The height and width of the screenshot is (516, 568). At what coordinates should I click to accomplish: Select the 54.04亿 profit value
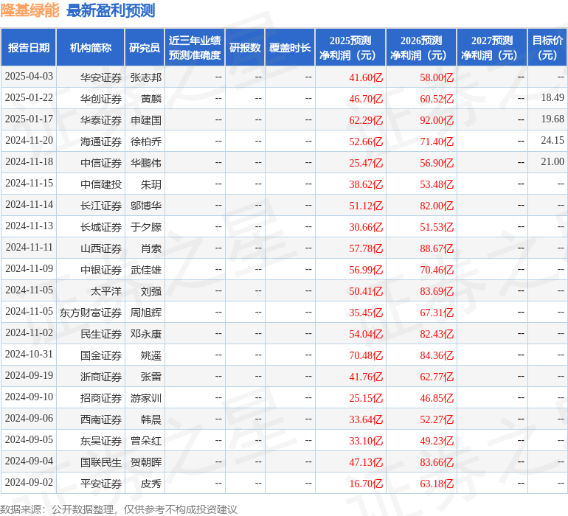coord(366,334)
